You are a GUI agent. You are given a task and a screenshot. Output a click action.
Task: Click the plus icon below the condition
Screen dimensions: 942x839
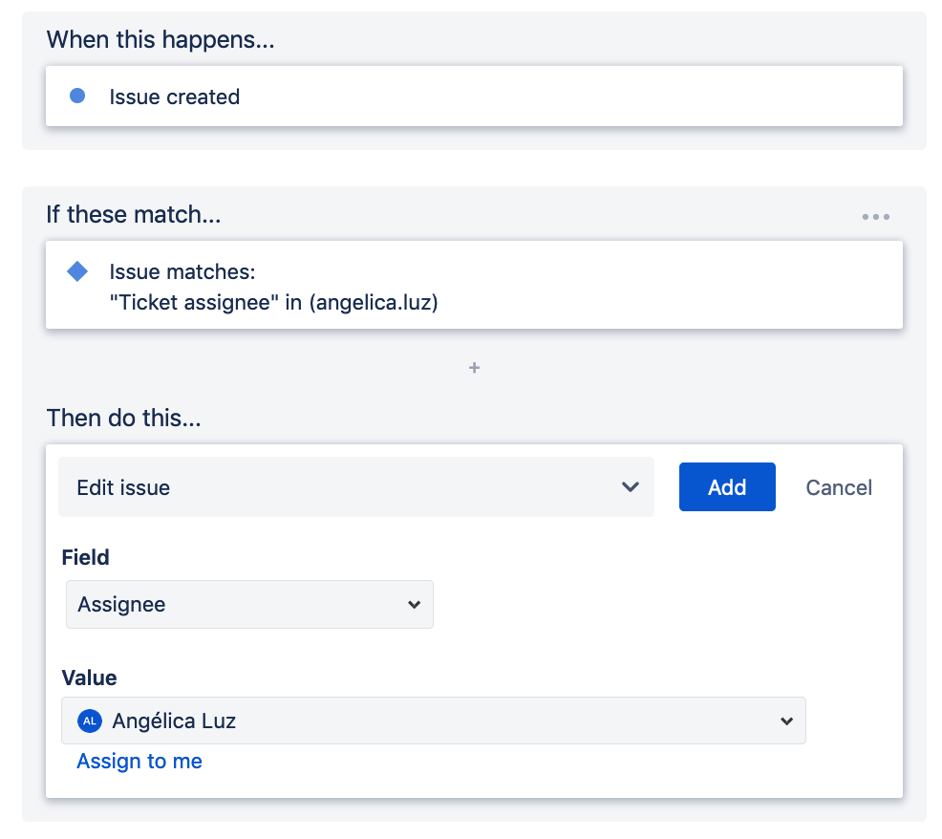[x=474, y=368]
